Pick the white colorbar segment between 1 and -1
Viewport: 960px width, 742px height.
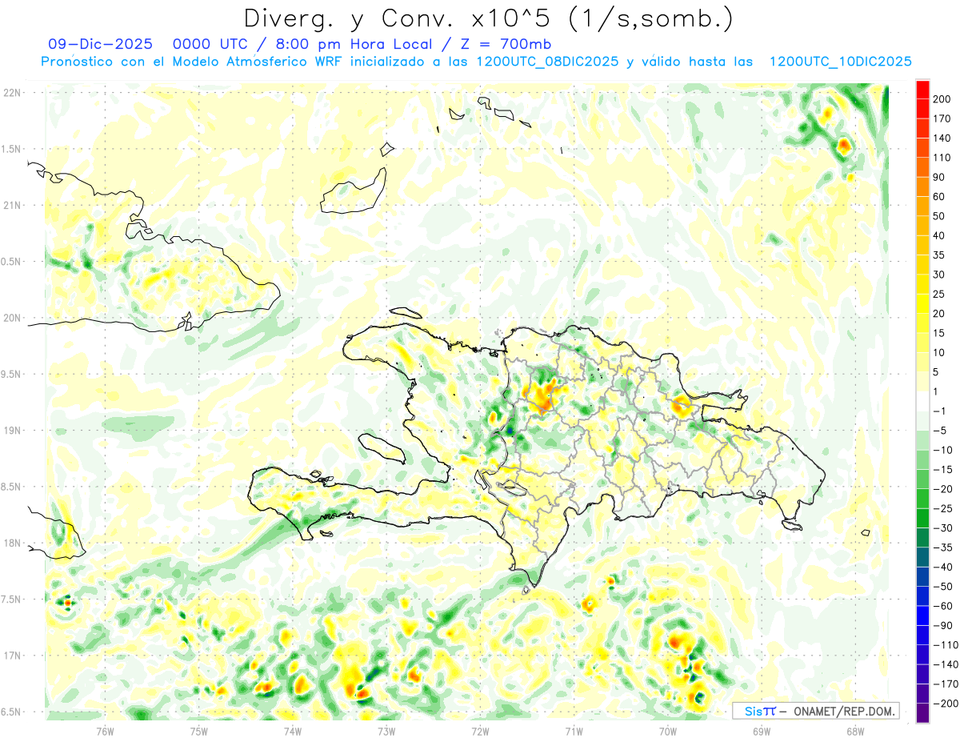tap(922, 401)
